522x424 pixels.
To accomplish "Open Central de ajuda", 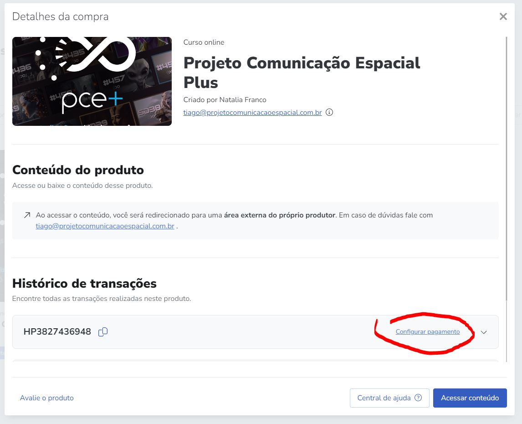I will coord(389,398).
